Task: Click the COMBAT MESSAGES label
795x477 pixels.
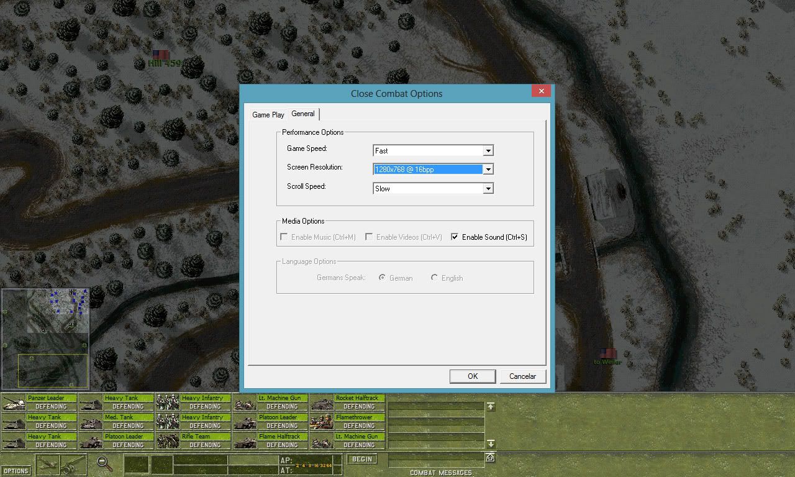Action: (x=440, y=473)
